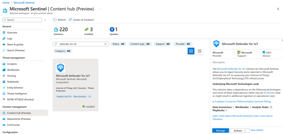Click News & guides cloud icon
The width and height of the screenshot is (283, 134).
4,45
